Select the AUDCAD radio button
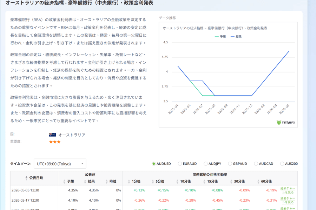 [x=256, y=164]
